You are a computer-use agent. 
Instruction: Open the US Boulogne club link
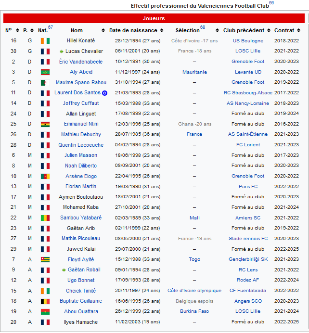tap(248, 41)
